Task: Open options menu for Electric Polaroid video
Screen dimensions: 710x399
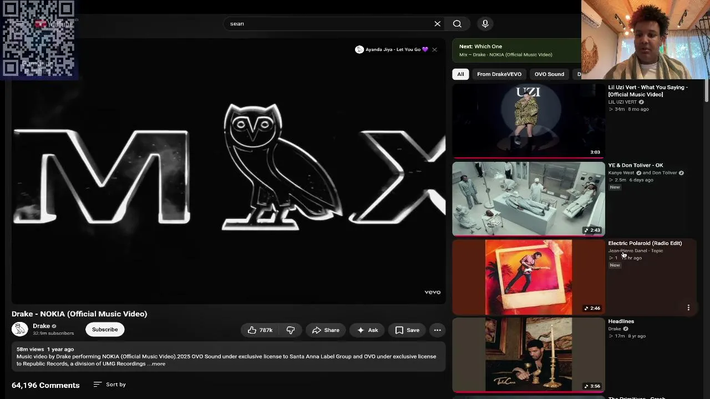Action: coord(688,308)
